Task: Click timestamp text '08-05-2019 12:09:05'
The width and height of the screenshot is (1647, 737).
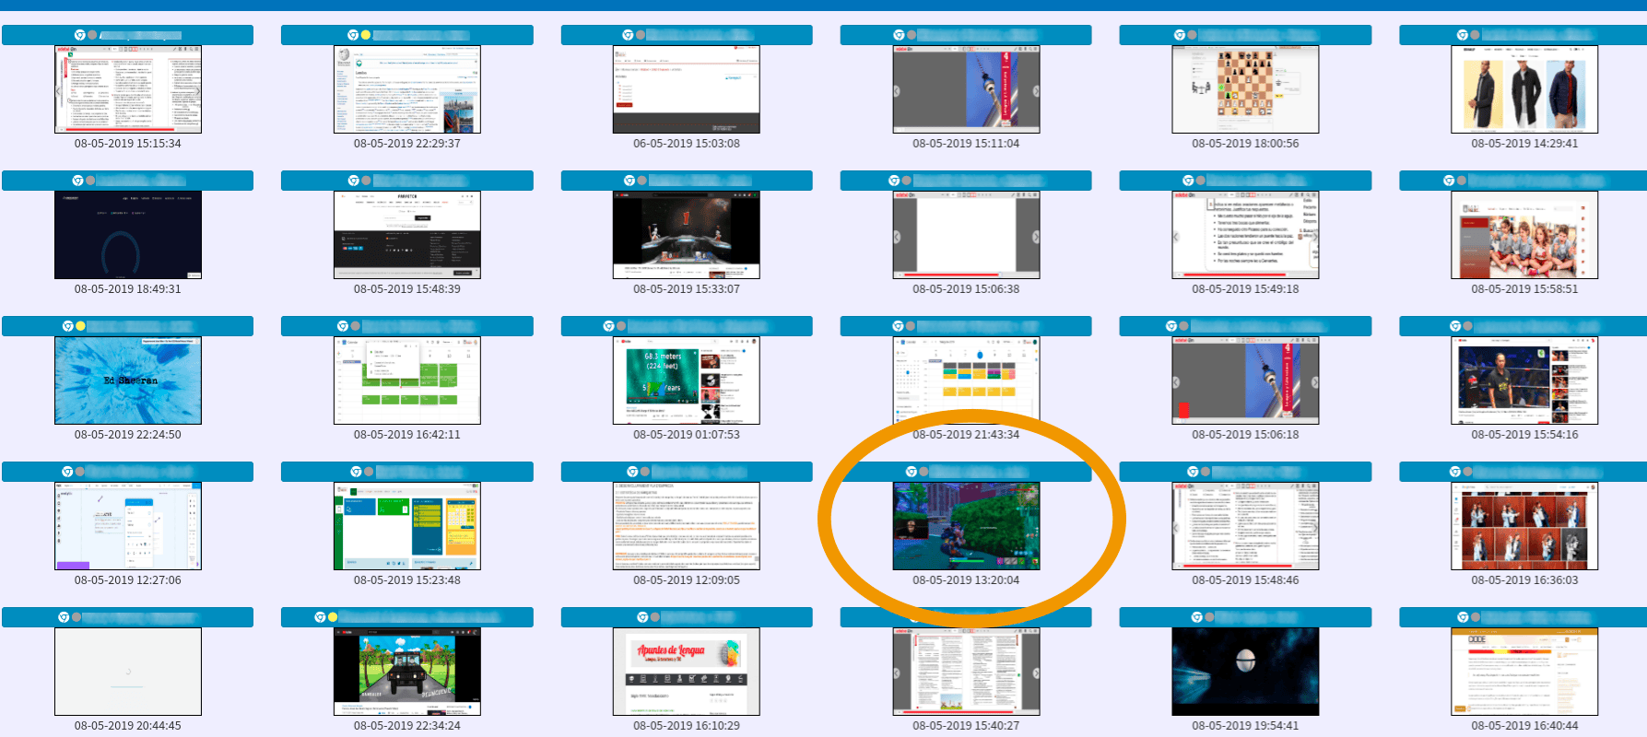Action: pyautogui.click(x=687, y=580)
